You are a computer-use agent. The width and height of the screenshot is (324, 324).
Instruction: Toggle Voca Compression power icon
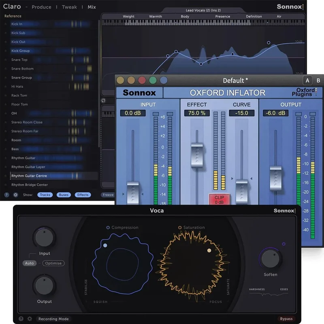point(108,227)
